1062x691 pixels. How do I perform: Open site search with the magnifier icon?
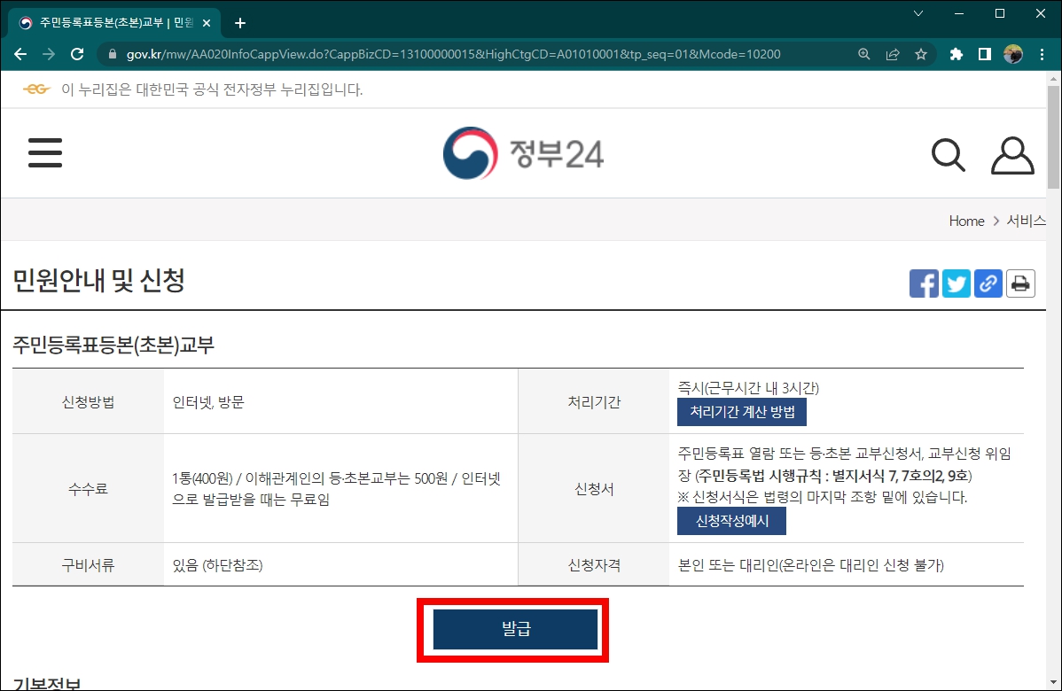pos(948,154)
